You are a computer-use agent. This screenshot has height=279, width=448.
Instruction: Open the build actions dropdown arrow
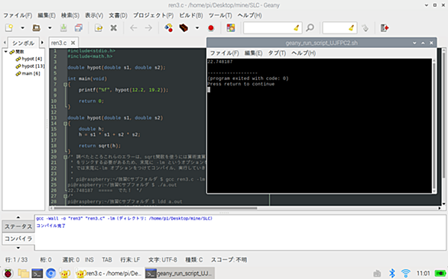click(197, 28)
